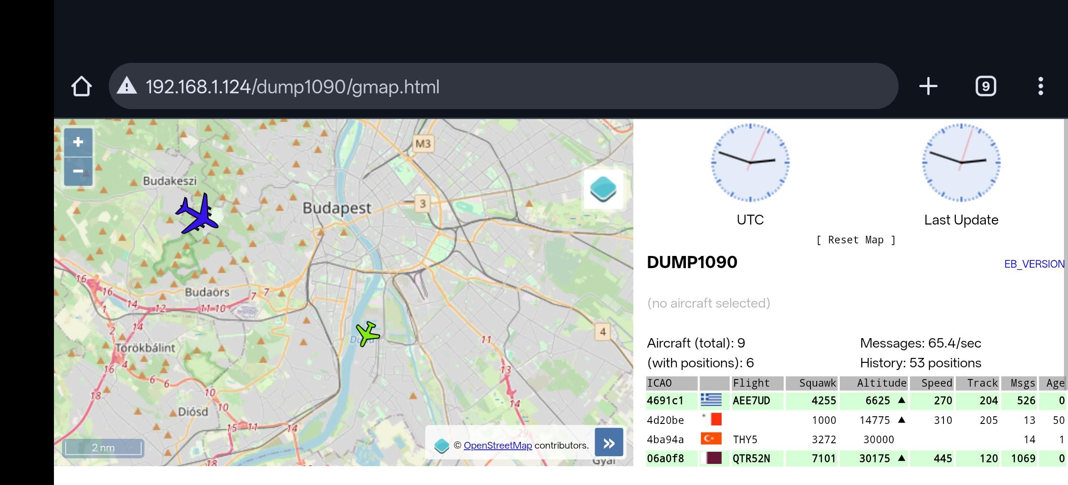Sort table by Altitude column header
Screen dimensions: 1068x485
pyautogui.click(x=881, y=383)
